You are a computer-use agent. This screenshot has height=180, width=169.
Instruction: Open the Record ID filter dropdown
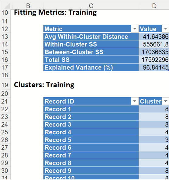tap(135, 101)
